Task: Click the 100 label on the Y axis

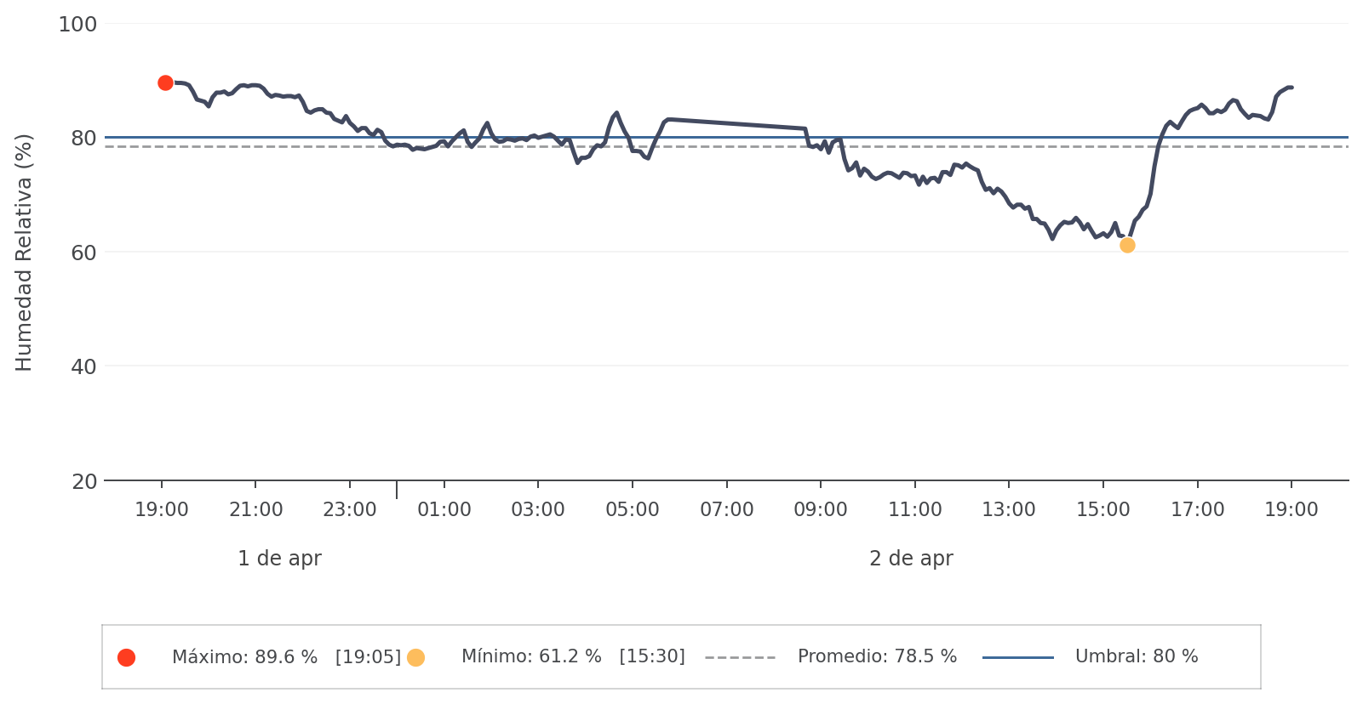Action: 77,25
